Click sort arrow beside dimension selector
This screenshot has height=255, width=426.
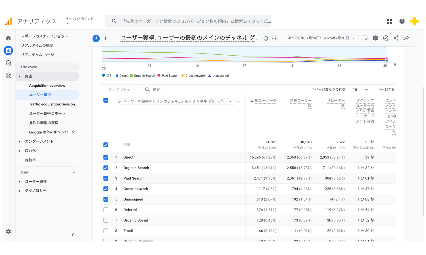pos(119,101)
